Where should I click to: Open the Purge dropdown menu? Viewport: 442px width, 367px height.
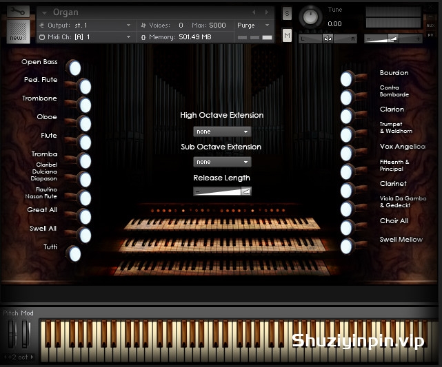point(253,25)
